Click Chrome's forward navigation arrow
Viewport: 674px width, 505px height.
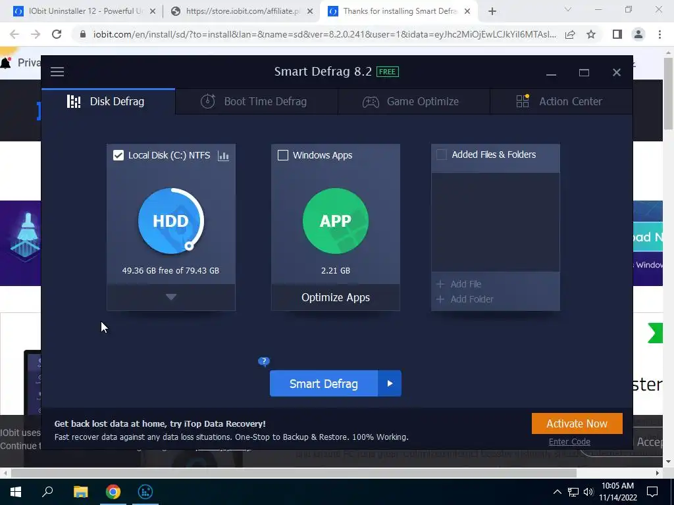point(36,34)
